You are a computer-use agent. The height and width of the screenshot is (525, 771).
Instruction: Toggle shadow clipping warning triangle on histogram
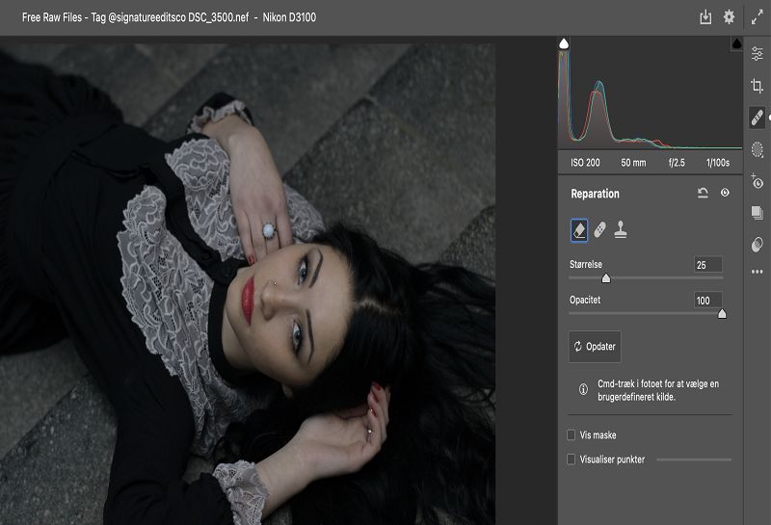pyautogui.click(x=564, y=43)
